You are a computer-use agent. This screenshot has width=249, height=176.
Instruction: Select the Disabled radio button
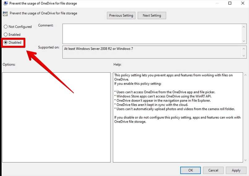[x=6, y=42]
